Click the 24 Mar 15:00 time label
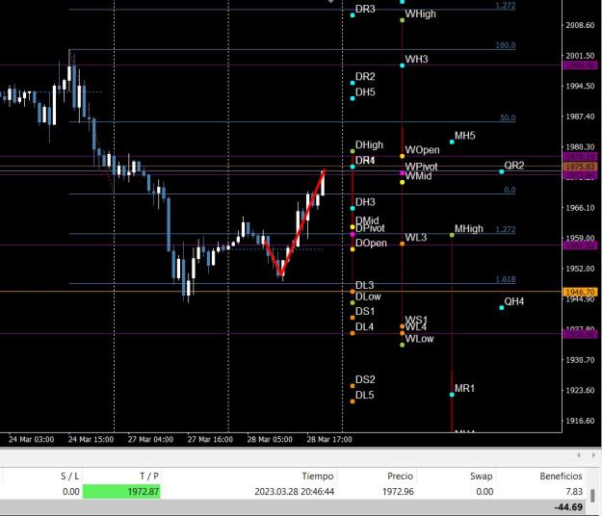 pos(91,440)
